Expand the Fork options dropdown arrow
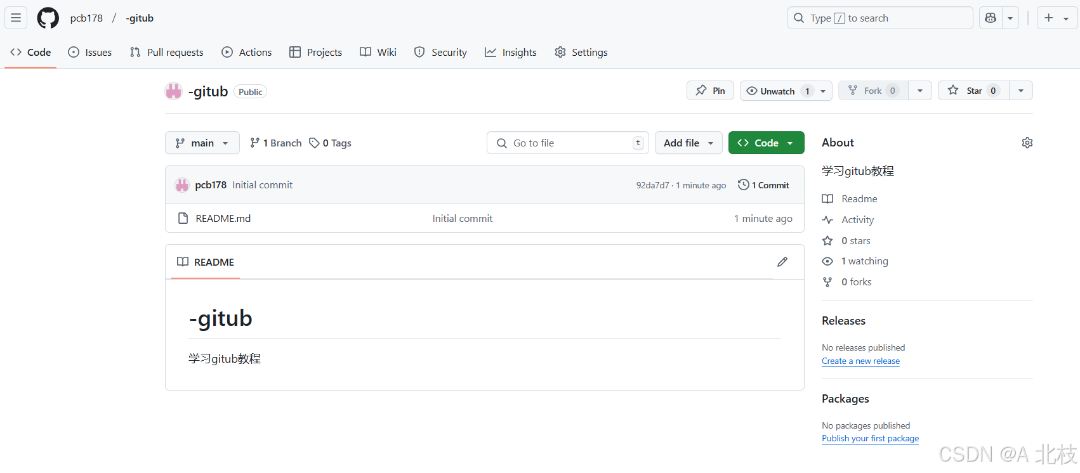The width and height of the screenshot is (1080, 473). [x=920, y=91]
